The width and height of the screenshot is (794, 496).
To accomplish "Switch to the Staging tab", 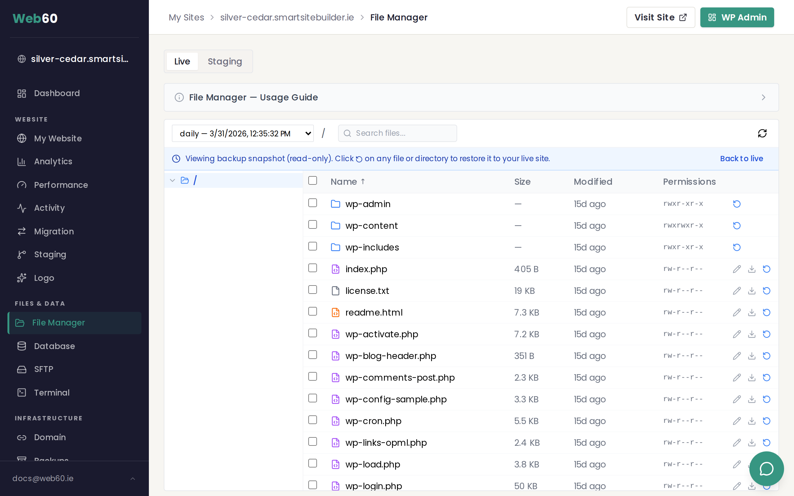I will coord(225,61).
